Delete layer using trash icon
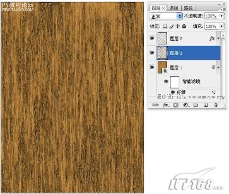The image size is (229, 194). (x=216, y=105)
